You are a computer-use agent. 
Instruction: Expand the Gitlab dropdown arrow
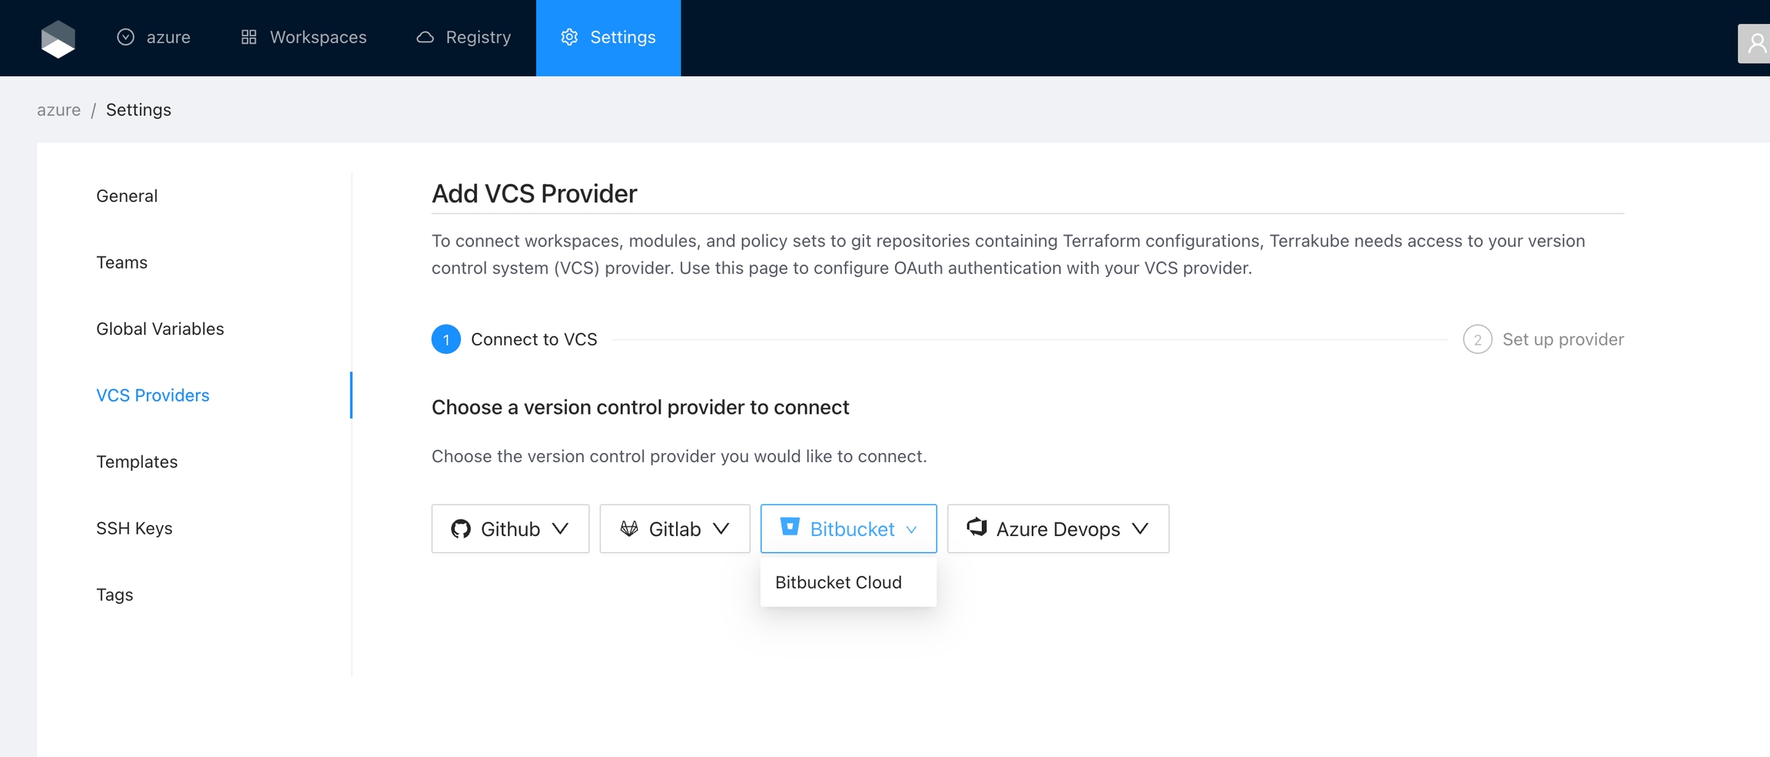[x=721, y=529]
